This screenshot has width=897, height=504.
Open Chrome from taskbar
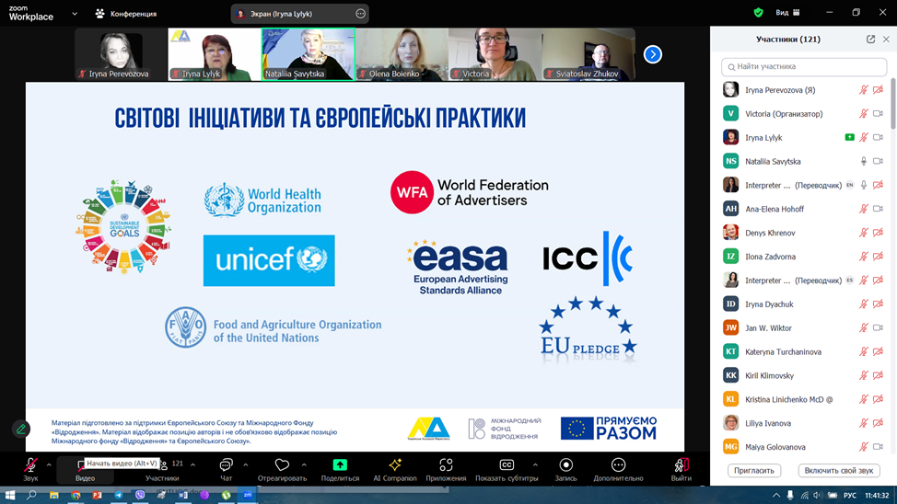tap(76, 495)
